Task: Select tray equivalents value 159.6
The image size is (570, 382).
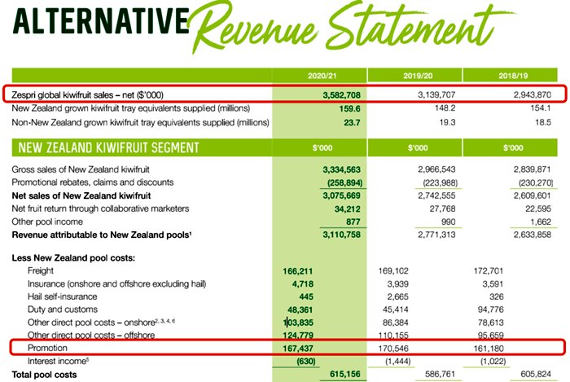Action: click(x=349, y=108)
